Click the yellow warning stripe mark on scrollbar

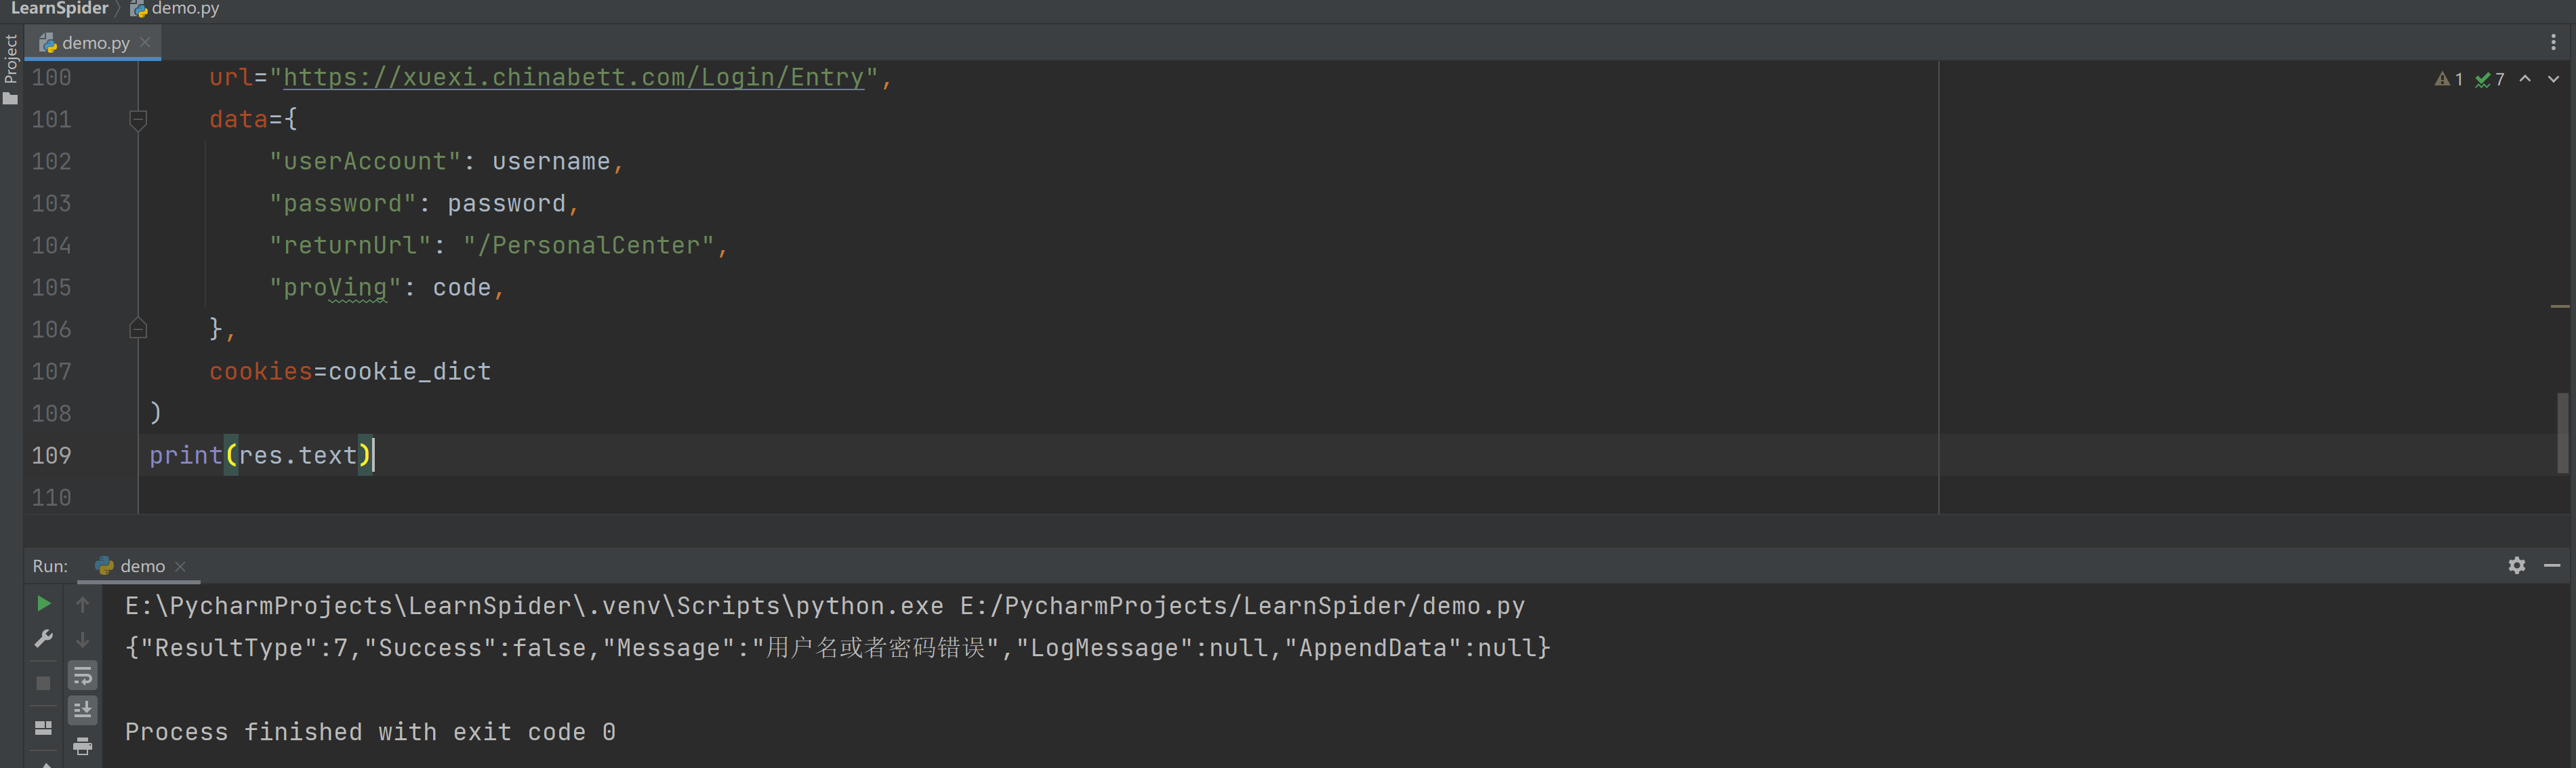pos(2560,306)
